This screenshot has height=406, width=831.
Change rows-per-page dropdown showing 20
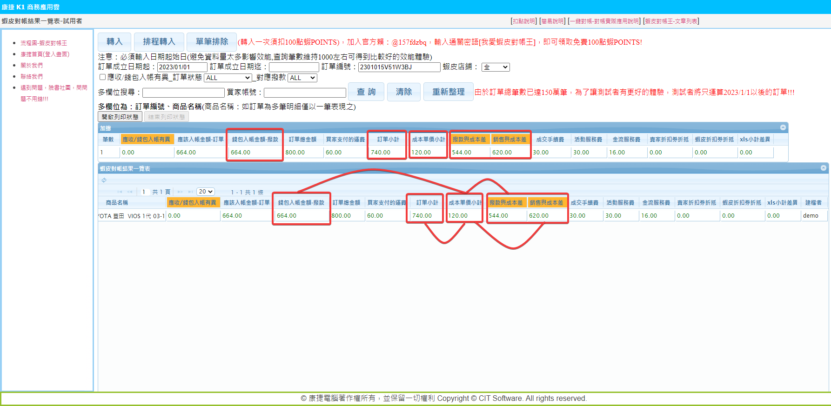point(206,192)
